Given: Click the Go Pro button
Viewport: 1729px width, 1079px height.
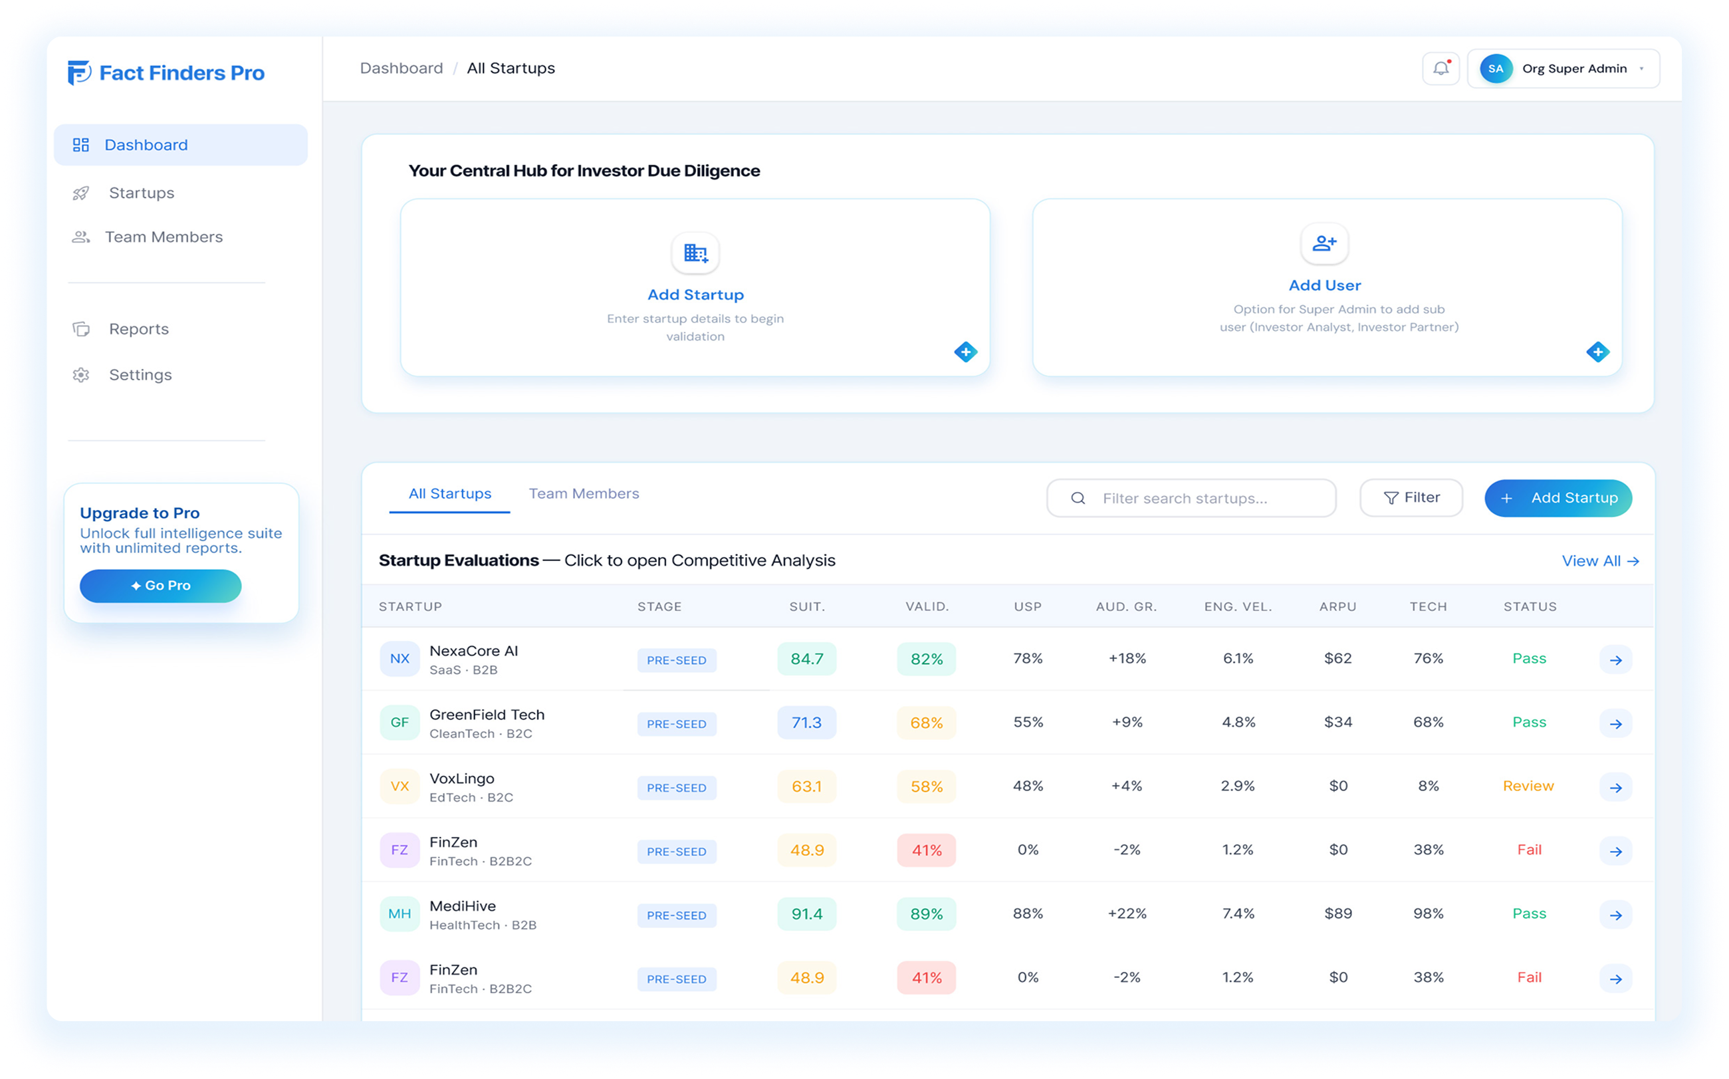Looking at the screenshot, I should [x=161, y=585].
